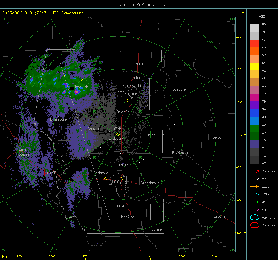Viewport: 278px width, 260px height.
Task: Select the green 30–20 dBZ swatch
Action: (x=255, y=129)
